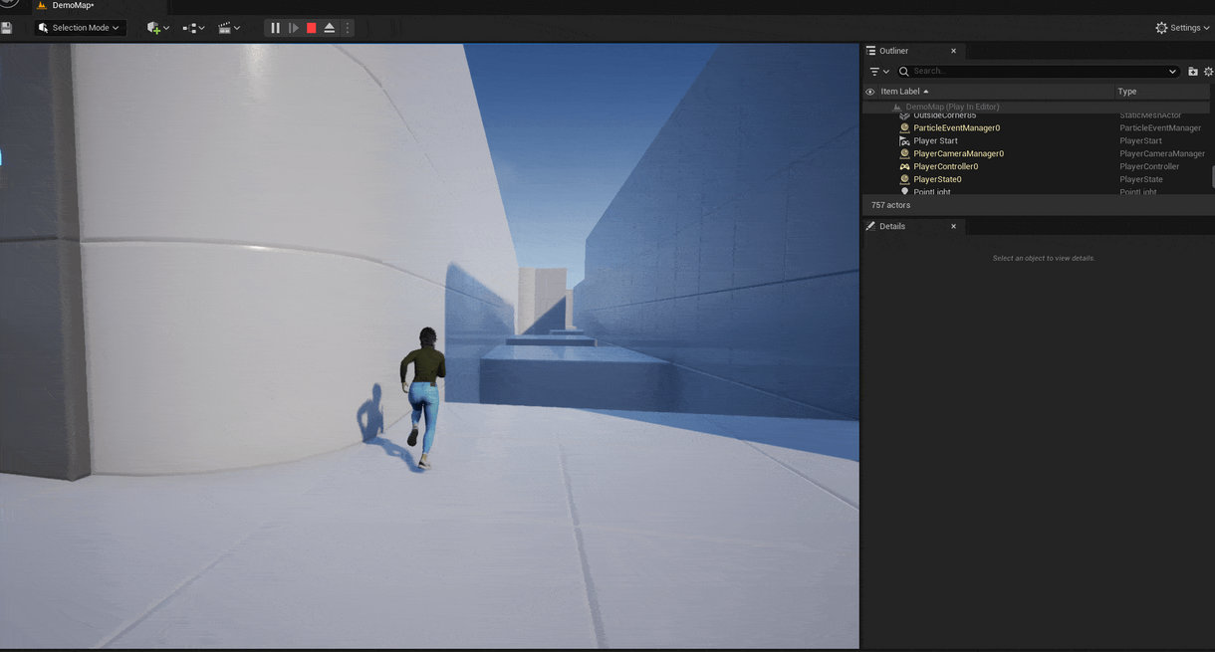Viewport: 1215px width, 652px height.
Task: Click the ParticleEventManager0 actor icon
Action: pyautogui.click(x=904, y=127)
